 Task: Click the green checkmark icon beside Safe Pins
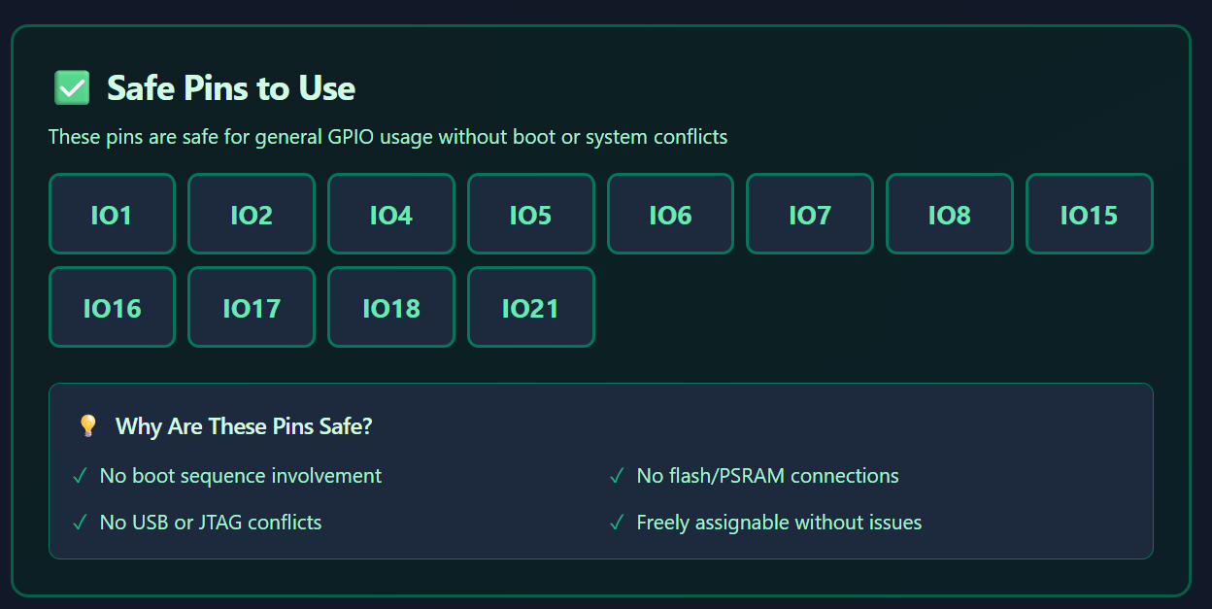point(72,87)
